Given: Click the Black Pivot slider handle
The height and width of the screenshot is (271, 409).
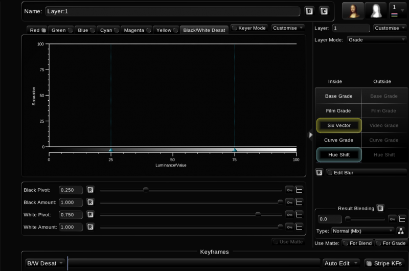Looking at the screenshot, I should (x=146, y=190).
